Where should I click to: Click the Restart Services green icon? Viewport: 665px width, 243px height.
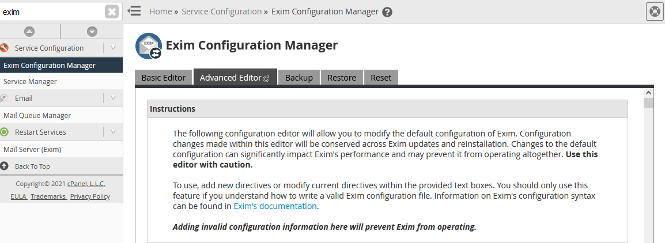pyautogui.click(x=4, y=132)
